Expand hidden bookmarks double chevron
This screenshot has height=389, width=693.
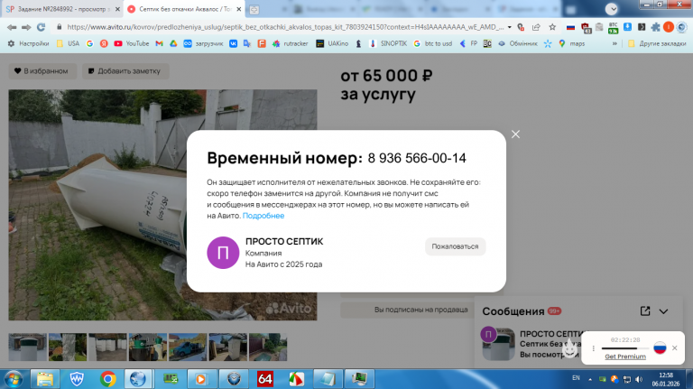[x=614, y=43]
